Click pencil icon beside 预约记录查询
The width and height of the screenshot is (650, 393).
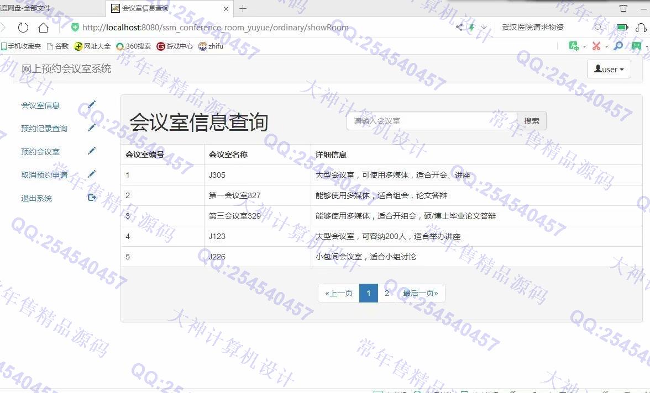tap(92, 128)
